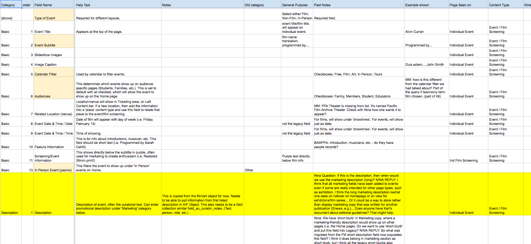The width and height of the screenshot is (531, 244).
Task: Select order number '10' cell
Action: point(27,143)
